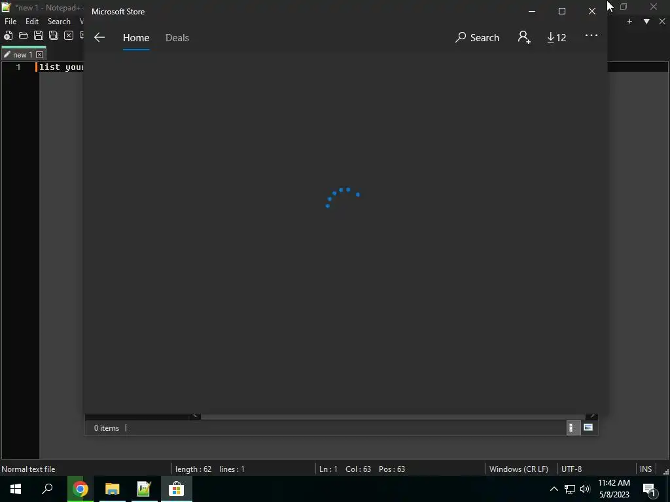Open Downloads and updates showing 12
This screenshot has height=502, width=670.
(556, 37)
